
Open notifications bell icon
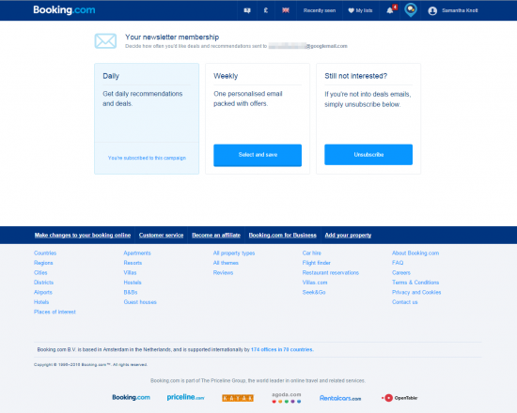(390, 10)
